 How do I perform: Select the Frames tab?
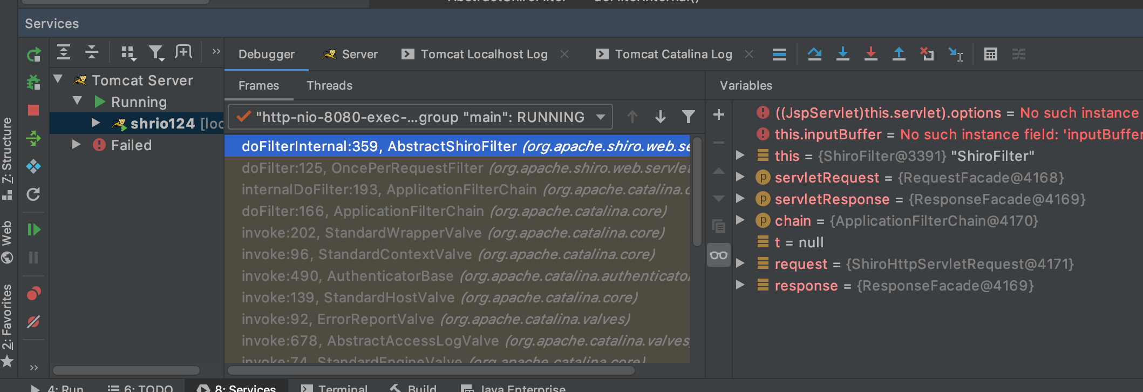pos(259,85)
